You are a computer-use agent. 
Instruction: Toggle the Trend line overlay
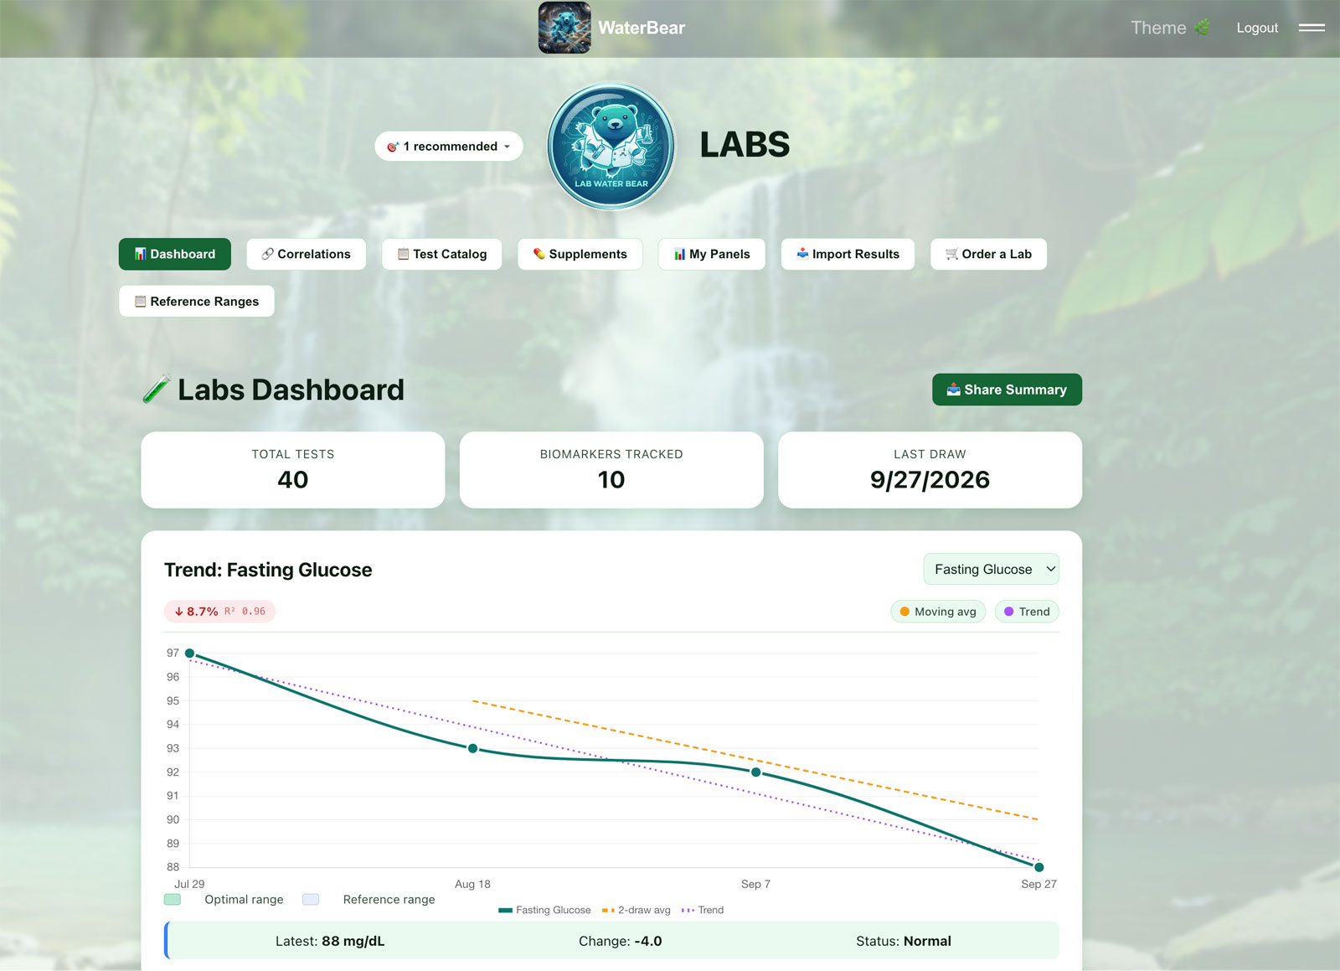(x=1027, y=612)
